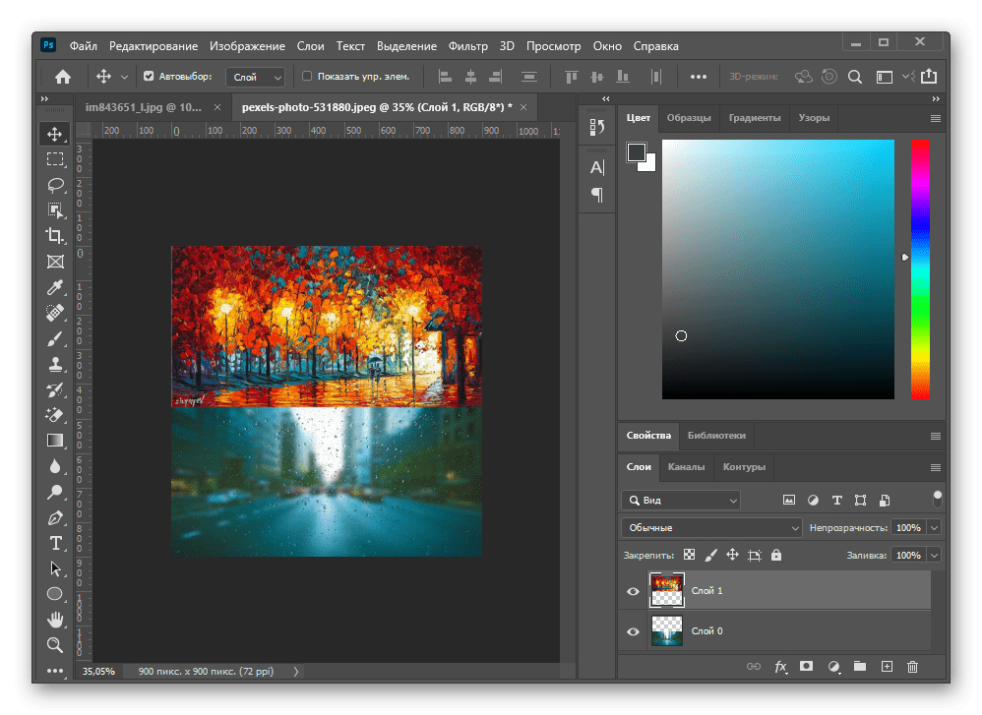Toggle lock position icon
The height and width of the screenshot is (715, 982).
tap(732, 555)
